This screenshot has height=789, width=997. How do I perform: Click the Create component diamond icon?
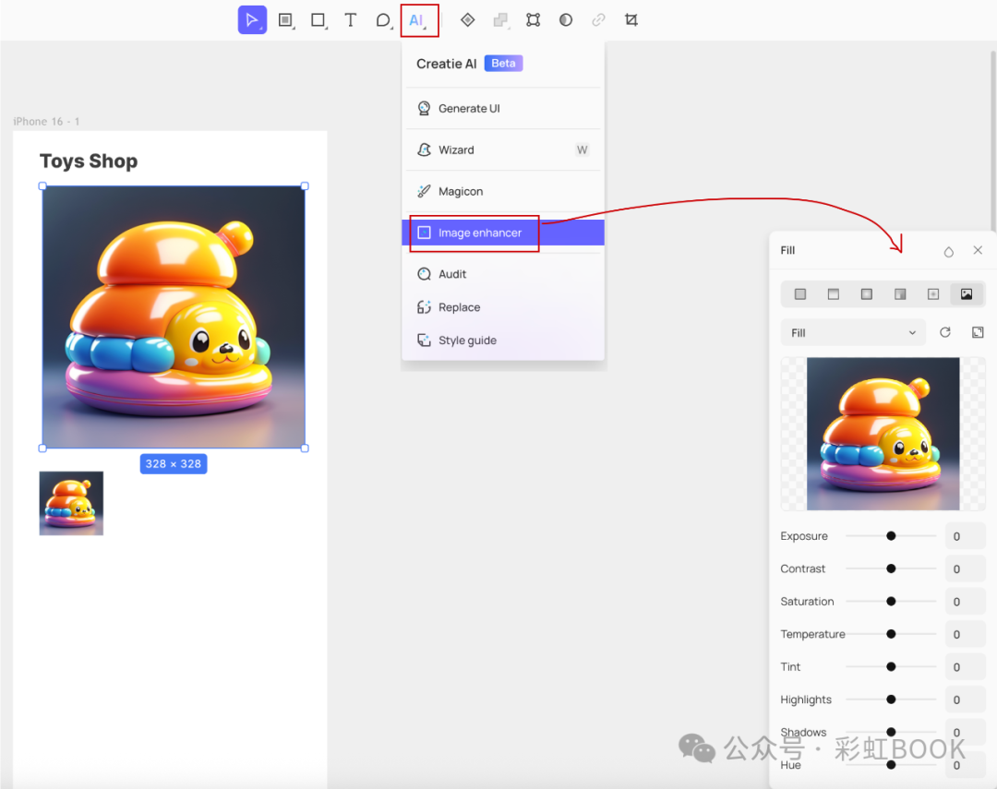pos(467,19)
